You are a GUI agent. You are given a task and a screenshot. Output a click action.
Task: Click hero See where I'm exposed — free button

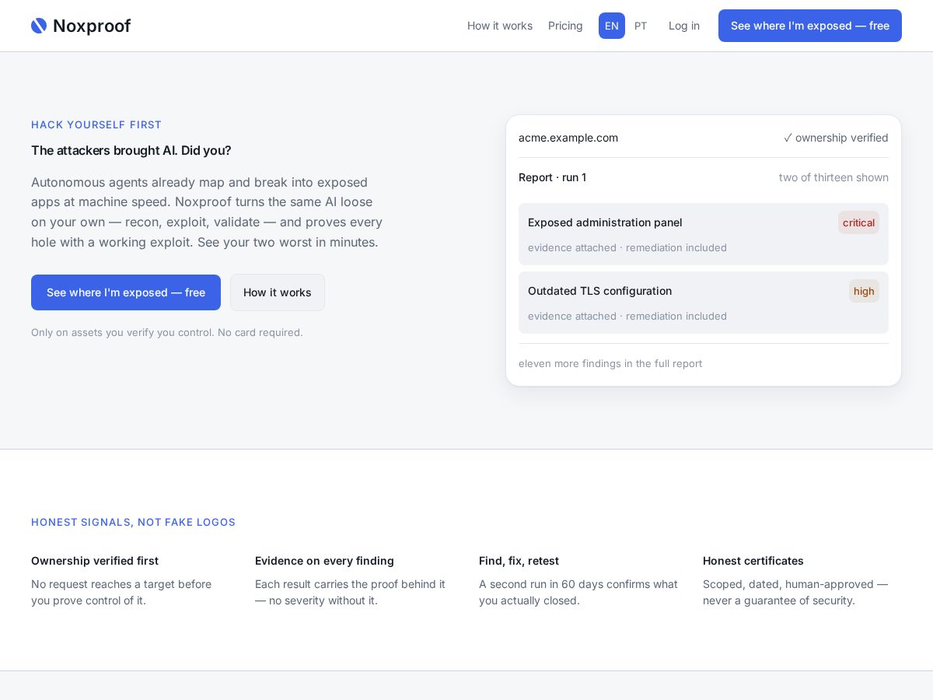[x=126, y=292]
